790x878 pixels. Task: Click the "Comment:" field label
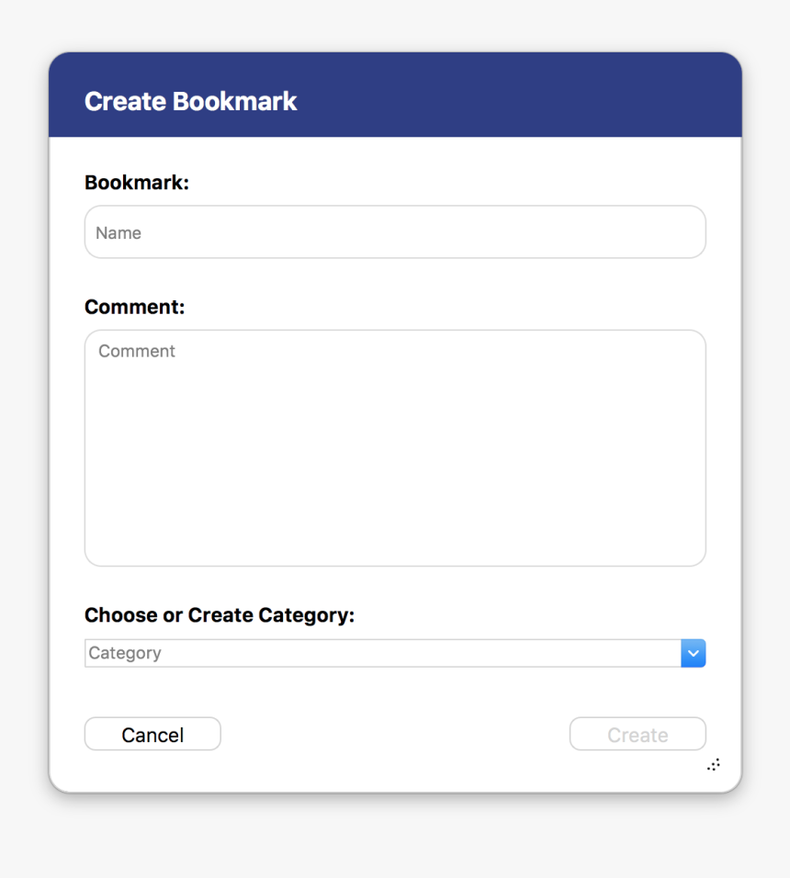134,307
